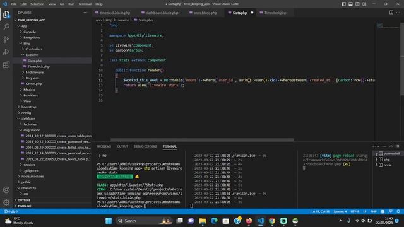Image resolution: width=404 pixels, height=227 pixels.
Task: Open Windows Start menu
Action: click(109, 221)
